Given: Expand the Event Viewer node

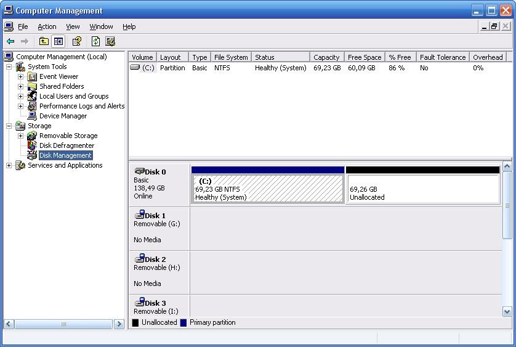Looking at the screenshot, I should (20, 77).
